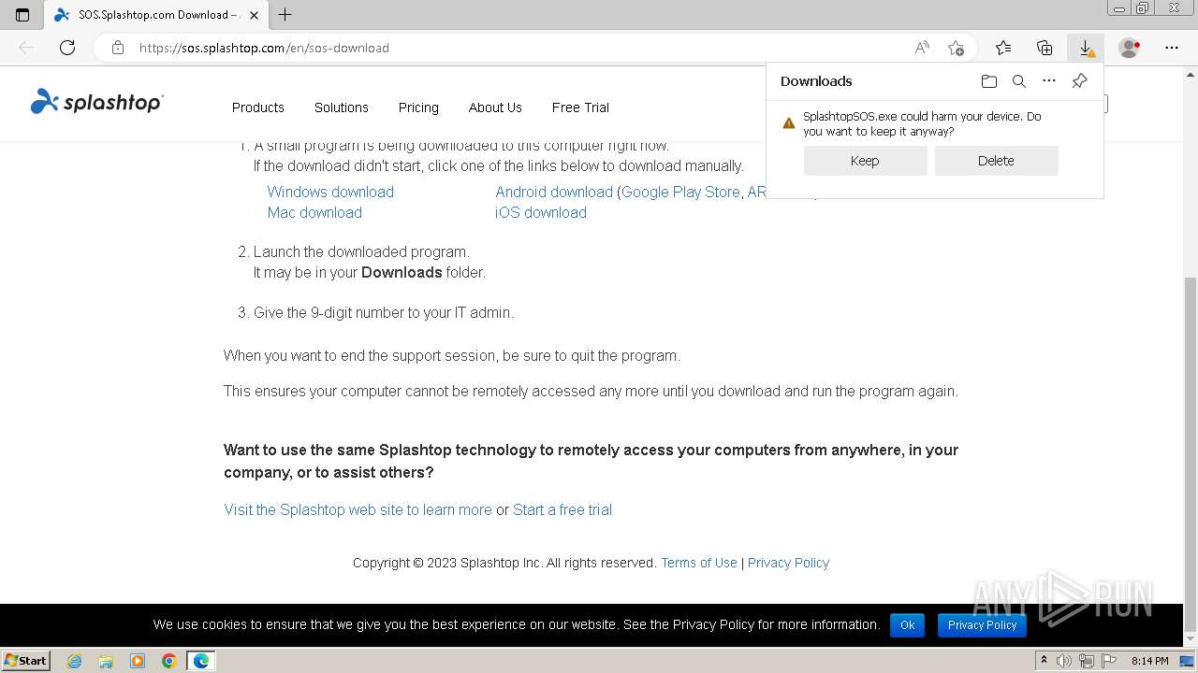Open media player taskbar icon
This screenshot has width=1198, height=673.
tap(138, 661)
